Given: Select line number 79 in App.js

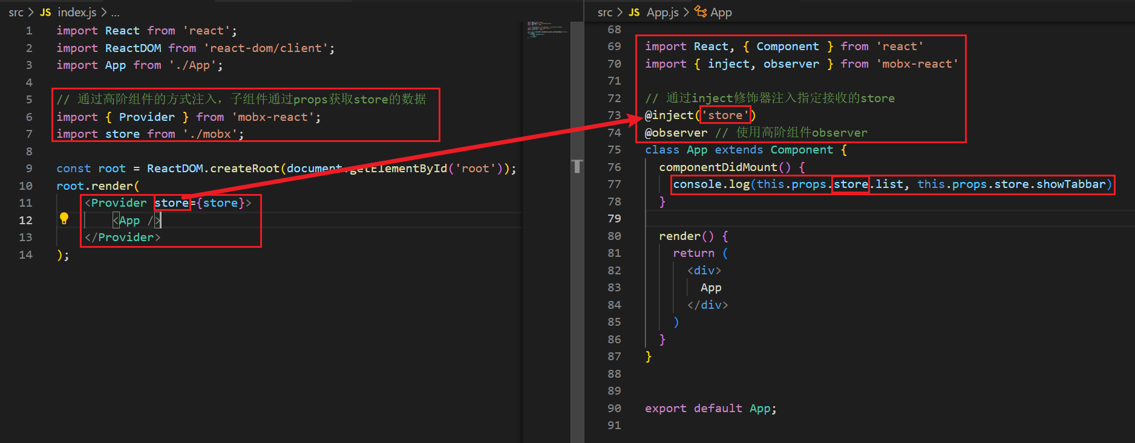Looking at the screenshot, I should click(614, 218).
